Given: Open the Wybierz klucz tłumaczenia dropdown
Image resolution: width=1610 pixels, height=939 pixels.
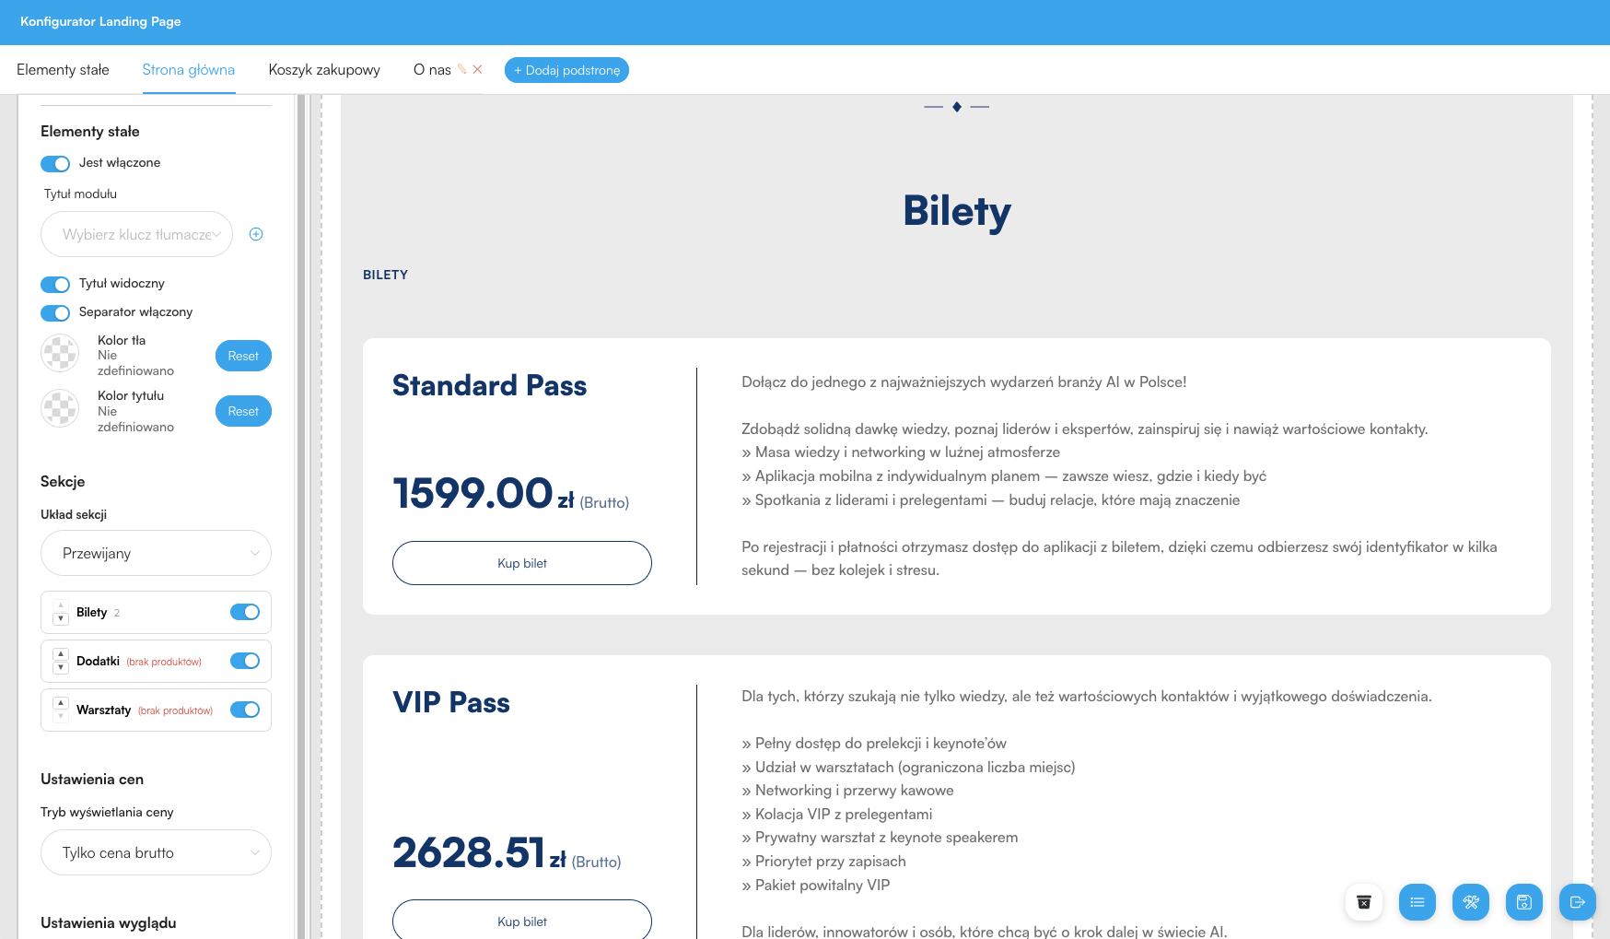Looking at the screenshot, I should [136, 234].
